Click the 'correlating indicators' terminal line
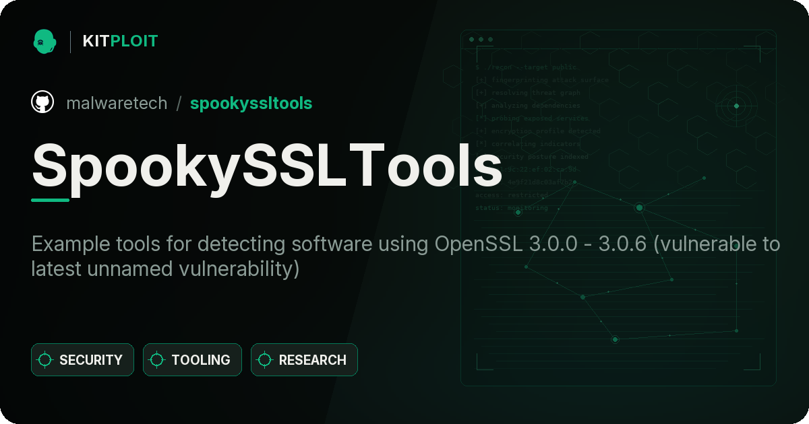This screenshot has width=809, height=424. 527,144
